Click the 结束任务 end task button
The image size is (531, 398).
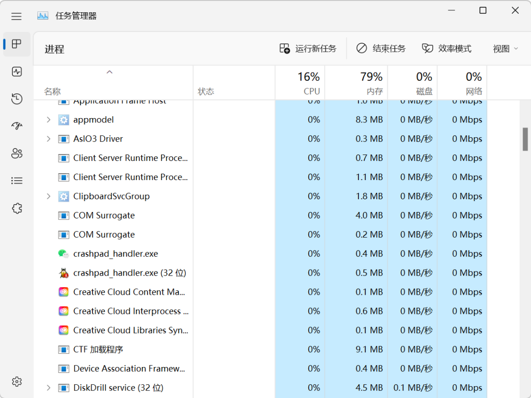tap(381, 49)
